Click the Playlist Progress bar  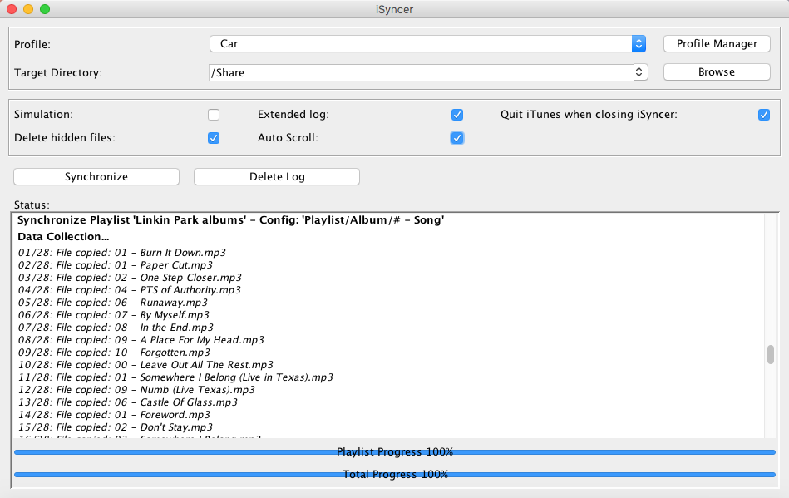[395, 452]
